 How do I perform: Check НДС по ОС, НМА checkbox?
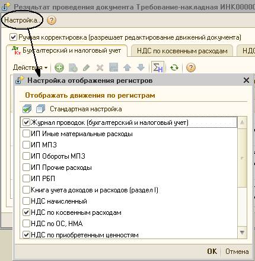point(26,224)
